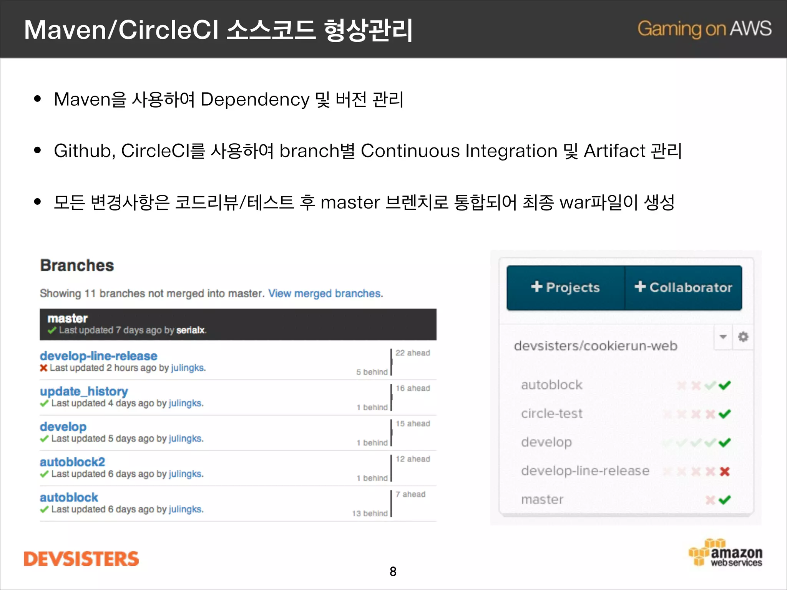The width and height of the screenshot is (787, 590).
Task: Click green check under develop branch name
Action: point(44,439)
